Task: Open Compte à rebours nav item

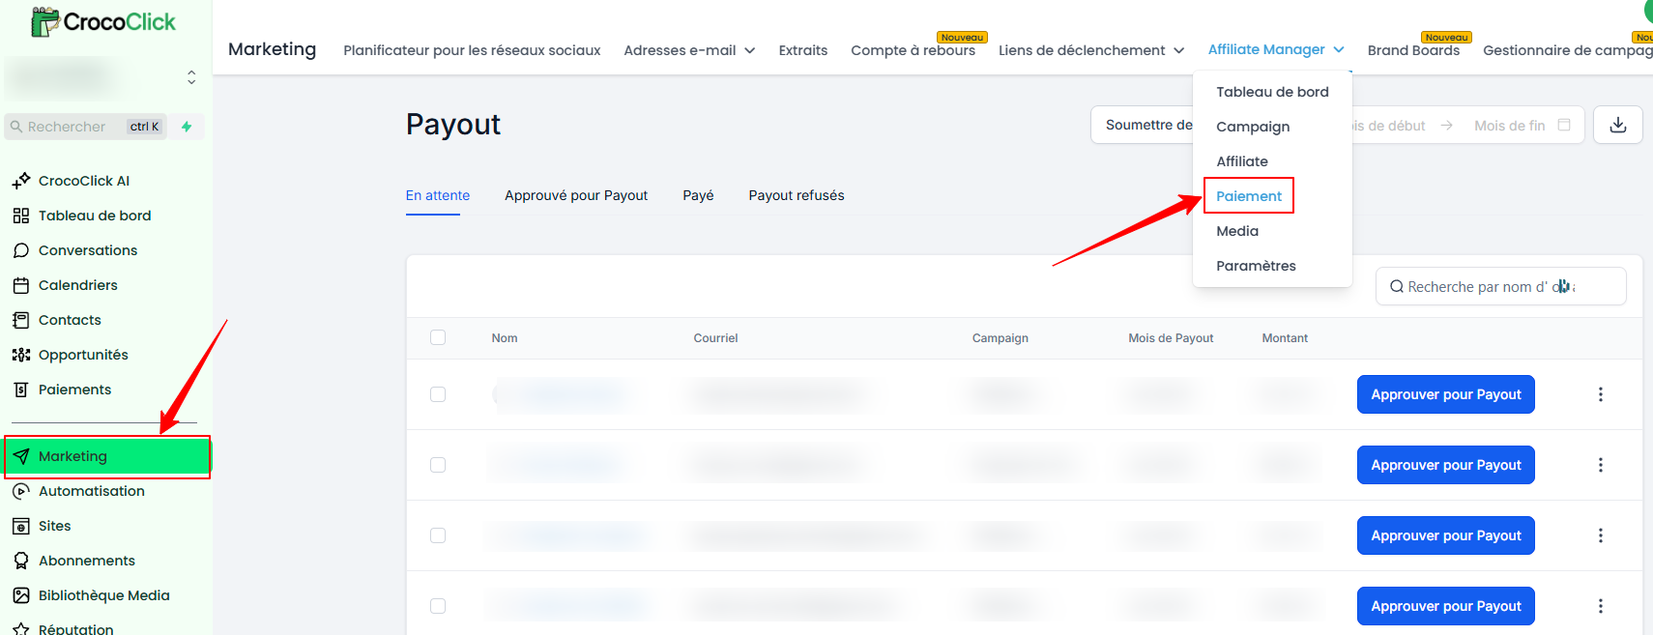Action: click(913, 50)
